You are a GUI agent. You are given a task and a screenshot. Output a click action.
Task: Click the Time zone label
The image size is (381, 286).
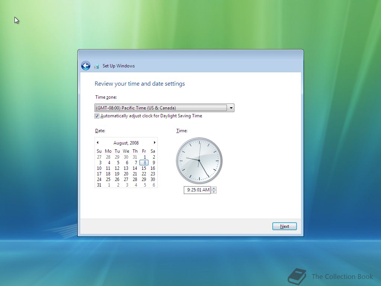(x=106, y=97)
